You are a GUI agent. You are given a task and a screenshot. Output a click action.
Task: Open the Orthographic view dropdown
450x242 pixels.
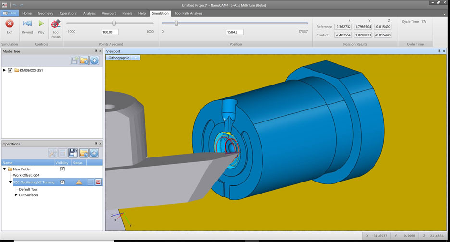click(x=136, y=58)
